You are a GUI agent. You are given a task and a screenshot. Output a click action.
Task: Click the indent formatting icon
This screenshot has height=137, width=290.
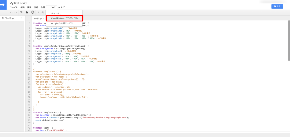tap(21, 12)
